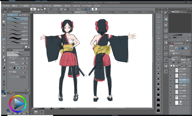Enable the ベクター吸着 checkbox

(x=10, y=77)
